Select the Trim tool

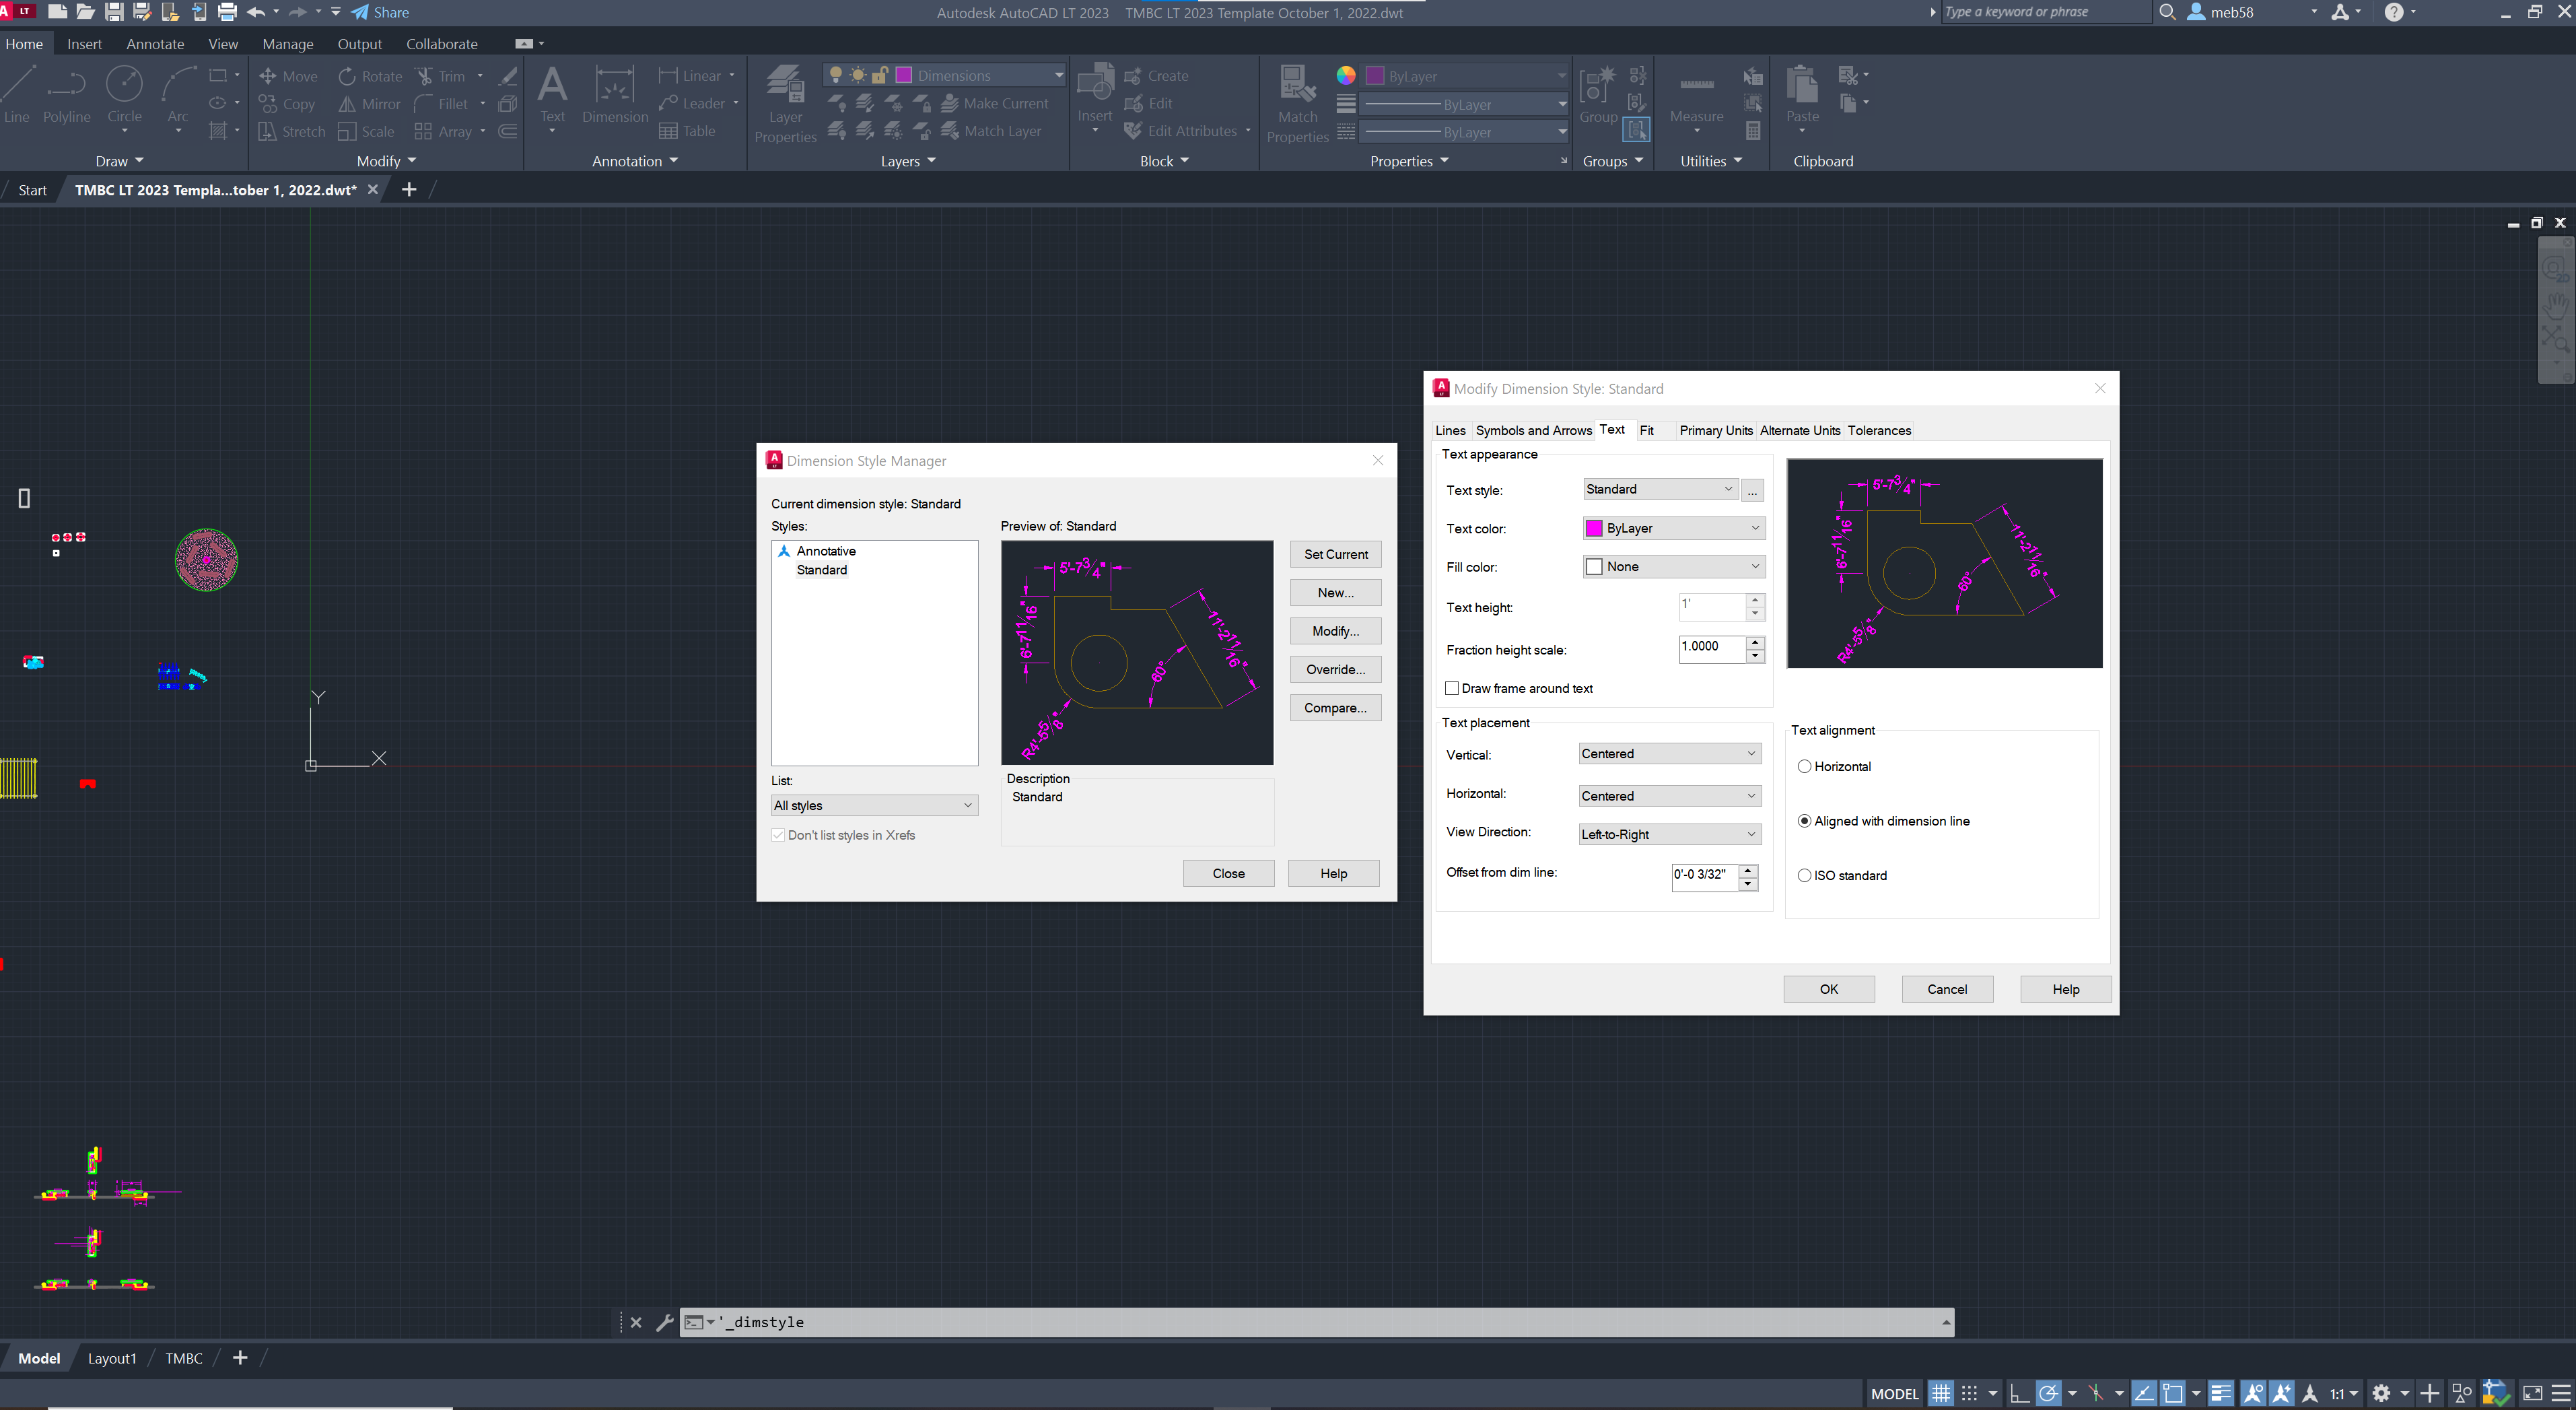(x=449, y=75)
